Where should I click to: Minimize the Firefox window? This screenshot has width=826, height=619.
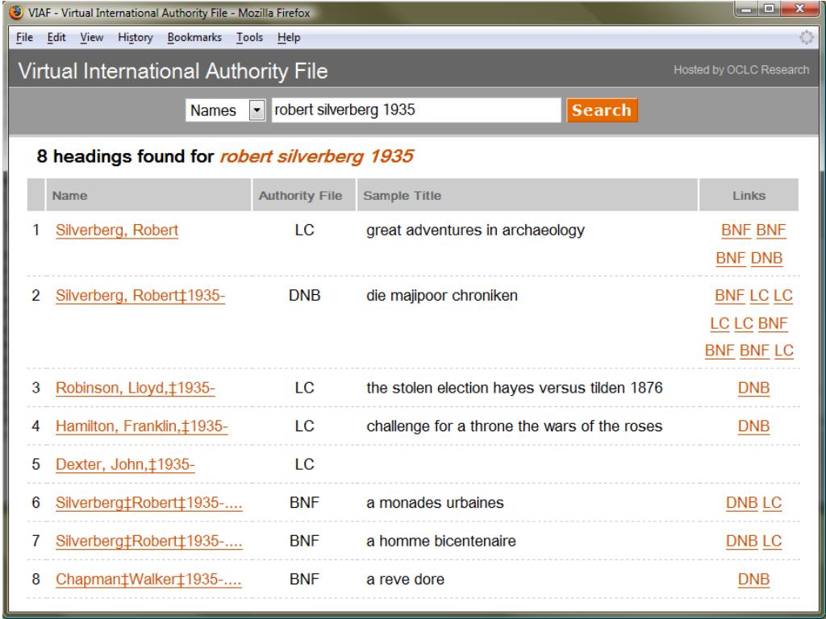coord(746,9)
